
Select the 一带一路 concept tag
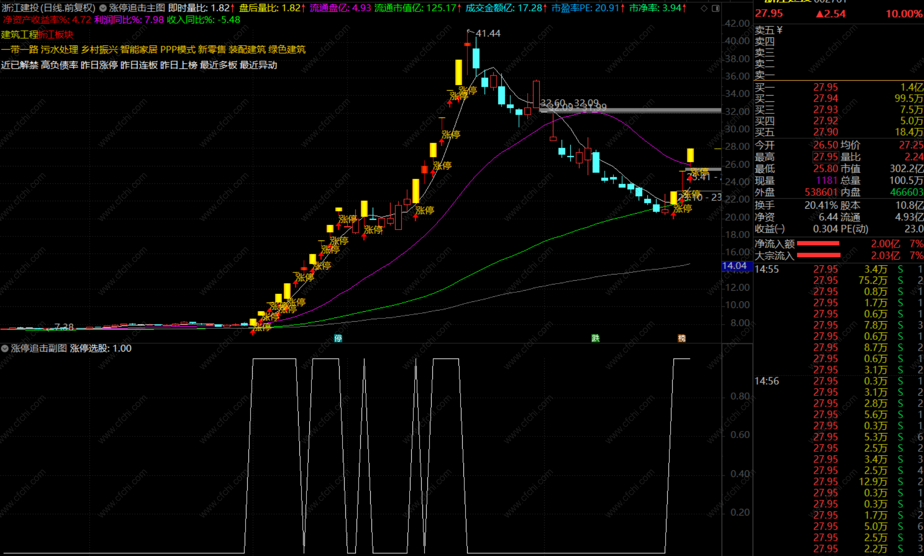pos(19,50)
